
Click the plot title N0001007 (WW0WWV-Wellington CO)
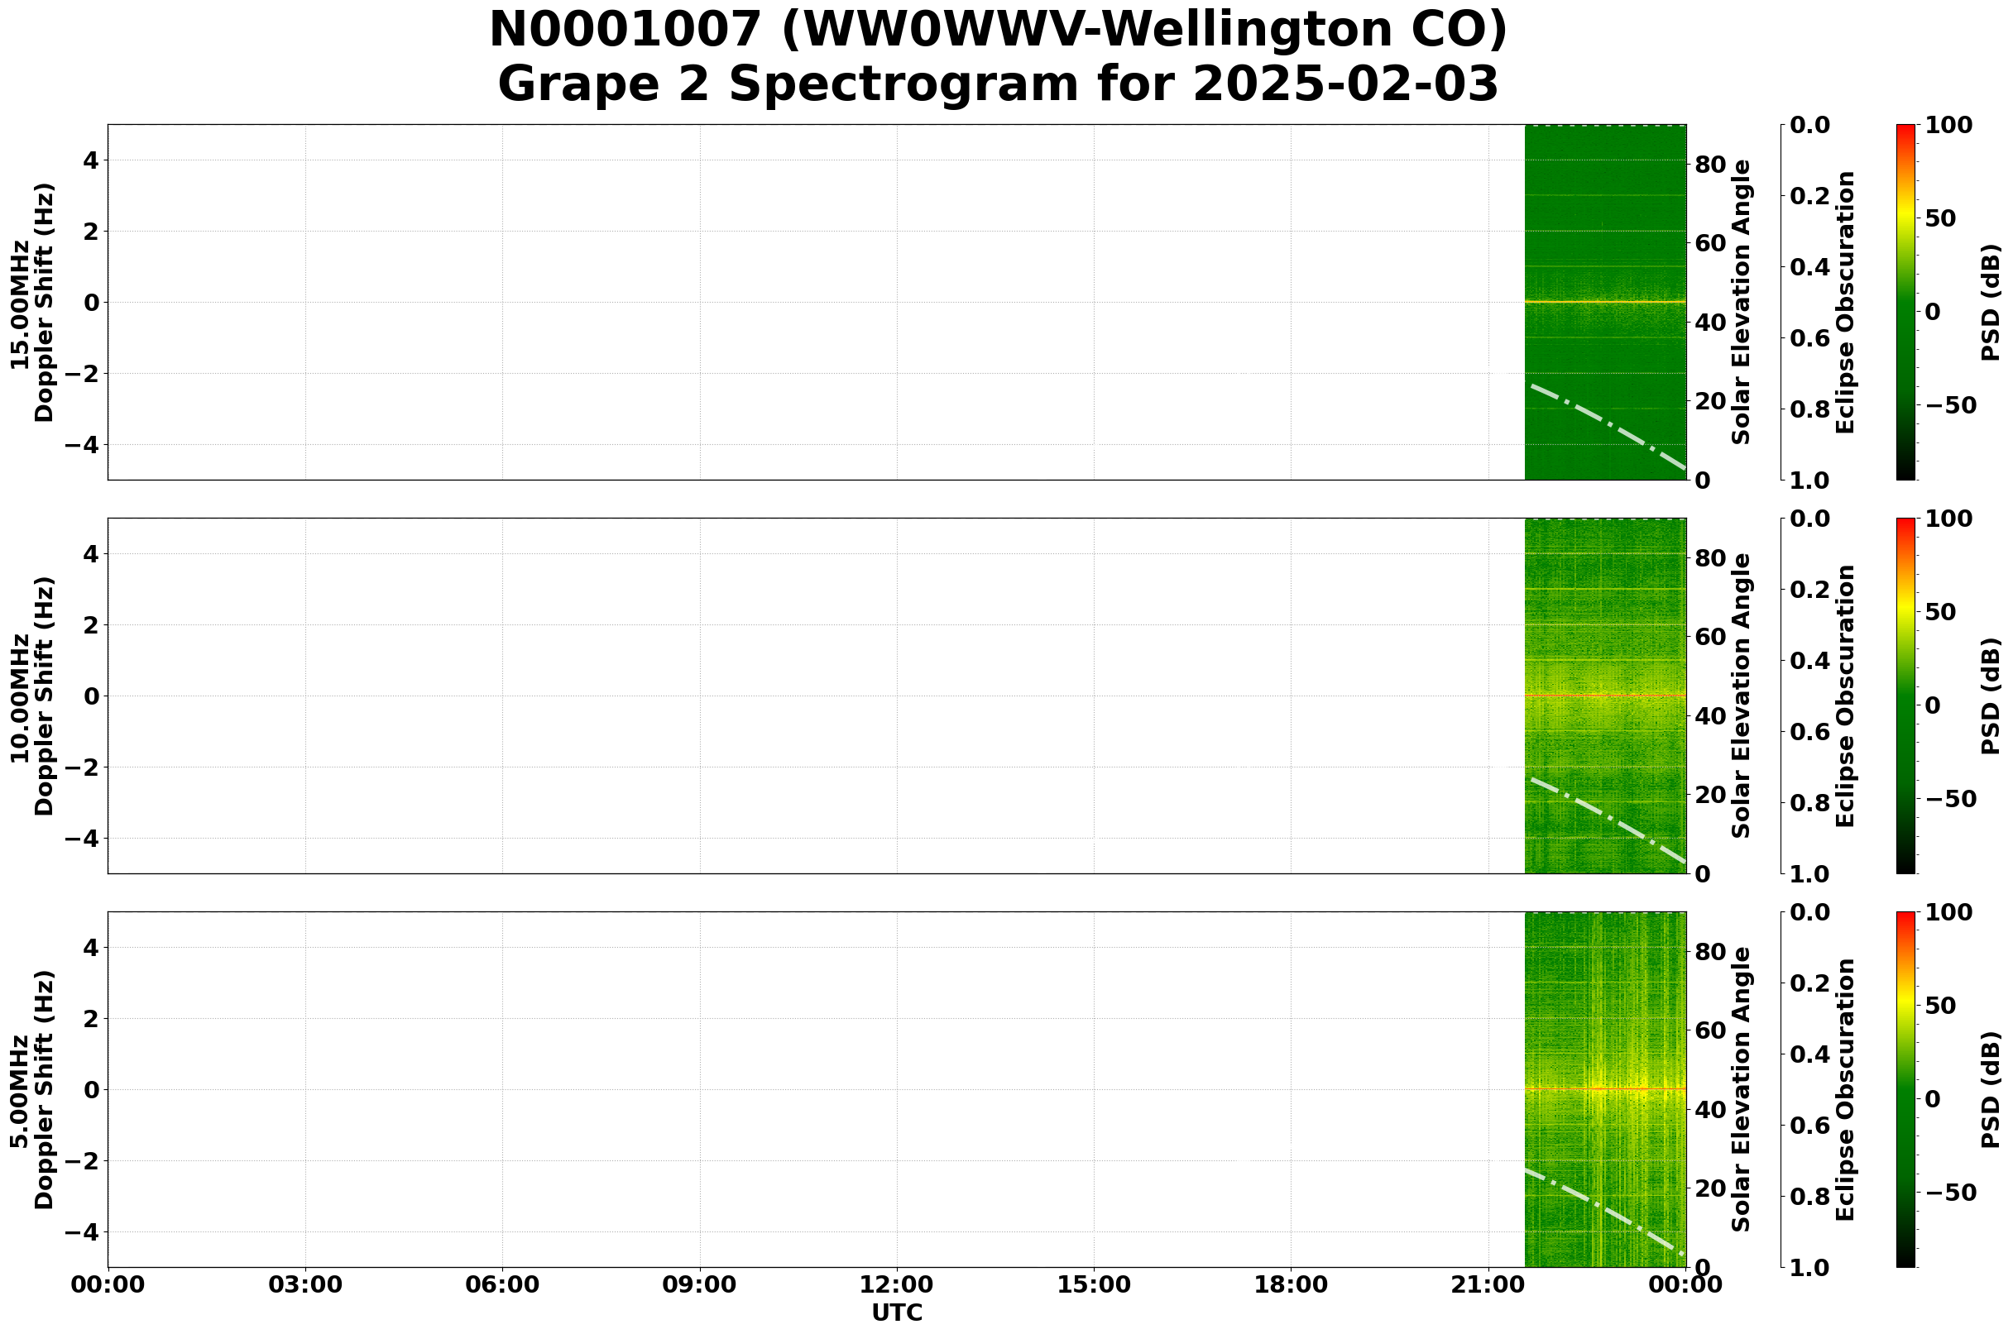pos(1004,30)
